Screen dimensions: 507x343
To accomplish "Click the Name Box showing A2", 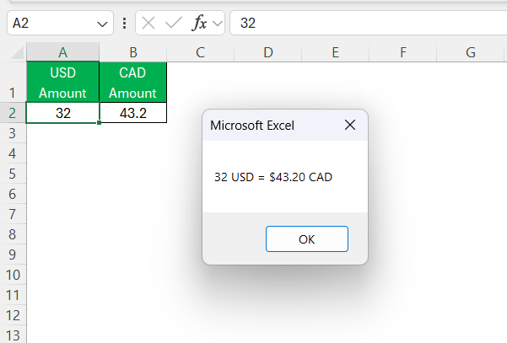I will [x=60, y=23].
